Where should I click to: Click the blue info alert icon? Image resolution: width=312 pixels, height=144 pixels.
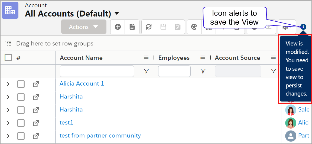point(303,27)
